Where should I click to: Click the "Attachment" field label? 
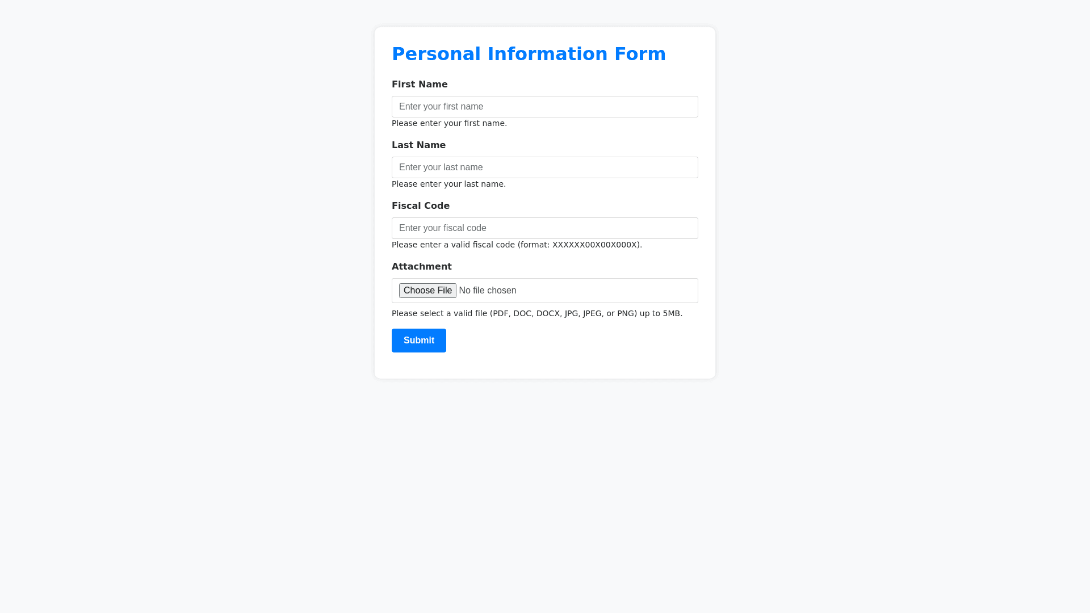(422, 267)
